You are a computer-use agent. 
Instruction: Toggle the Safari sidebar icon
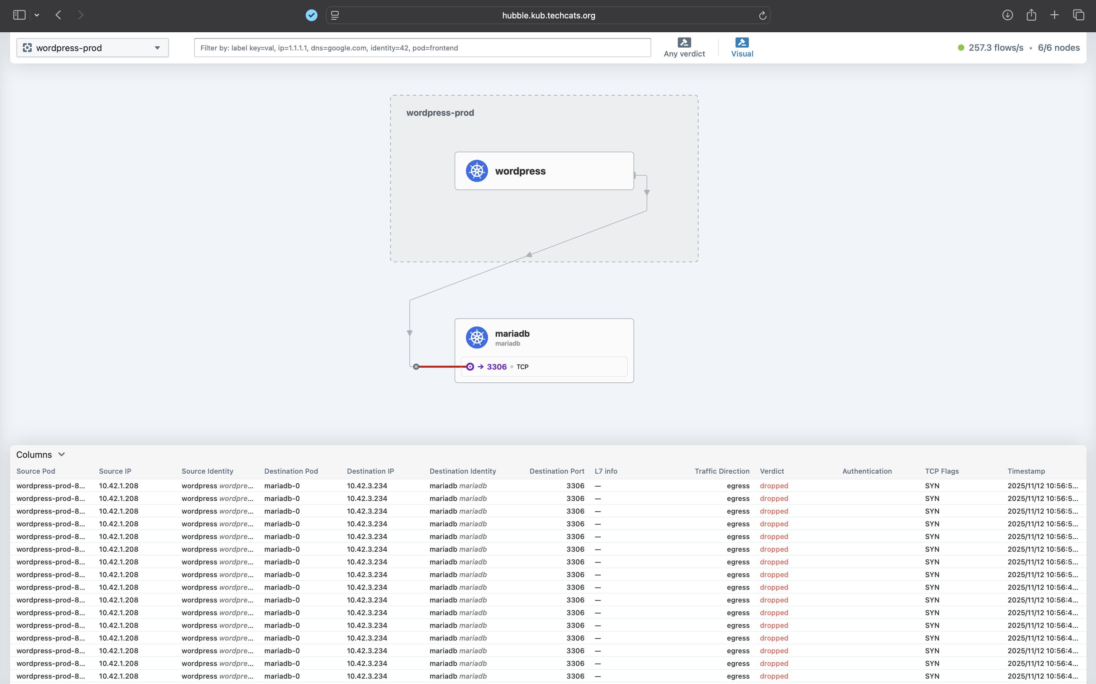pos(19,15)
